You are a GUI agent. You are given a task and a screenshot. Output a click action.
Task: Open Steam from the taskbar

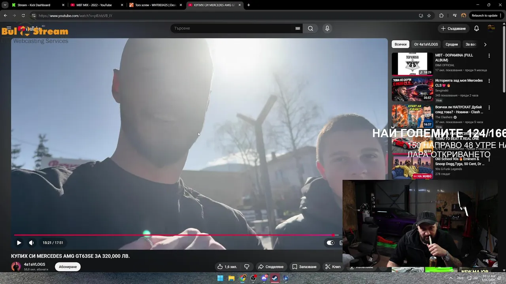[x=275, y=278]
